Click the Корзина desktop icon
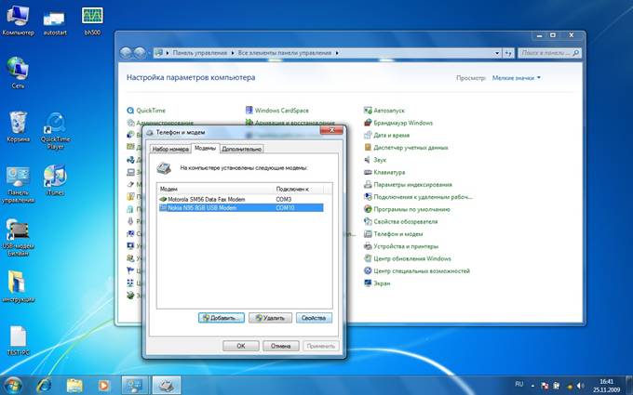 tap(19, 127)
